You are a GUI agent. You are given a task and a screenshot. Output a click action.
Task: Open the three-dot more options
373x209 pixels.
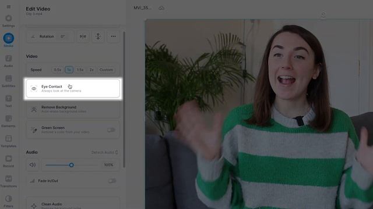point(113,36)
